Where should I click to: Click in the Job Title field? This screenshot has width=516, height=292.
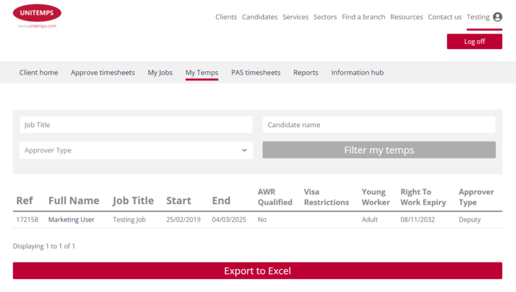pyautogui.click(x=136, y=125)
